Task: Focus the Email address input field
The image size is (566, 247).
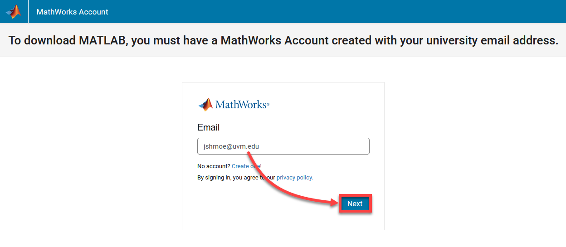Action: 283,146
